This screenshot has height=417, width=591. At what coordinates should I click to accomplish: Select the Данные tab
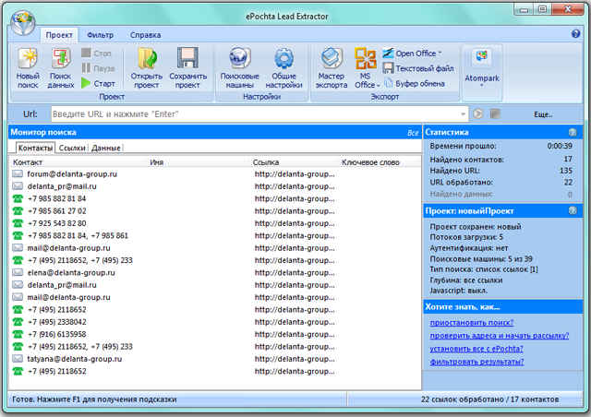(x=106, y=148)
